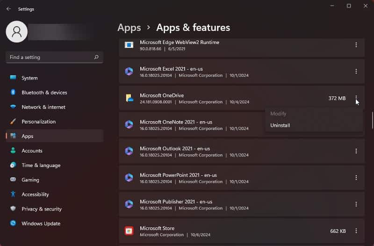Click the Windows Update sync icon

pos(13,224)
